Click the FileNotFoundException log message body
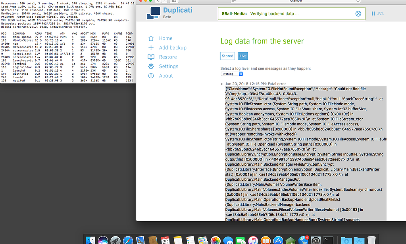 point(306,154)
